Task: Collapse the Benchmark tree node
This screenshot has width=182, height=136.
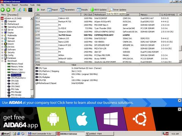Action: click(2, 61)
